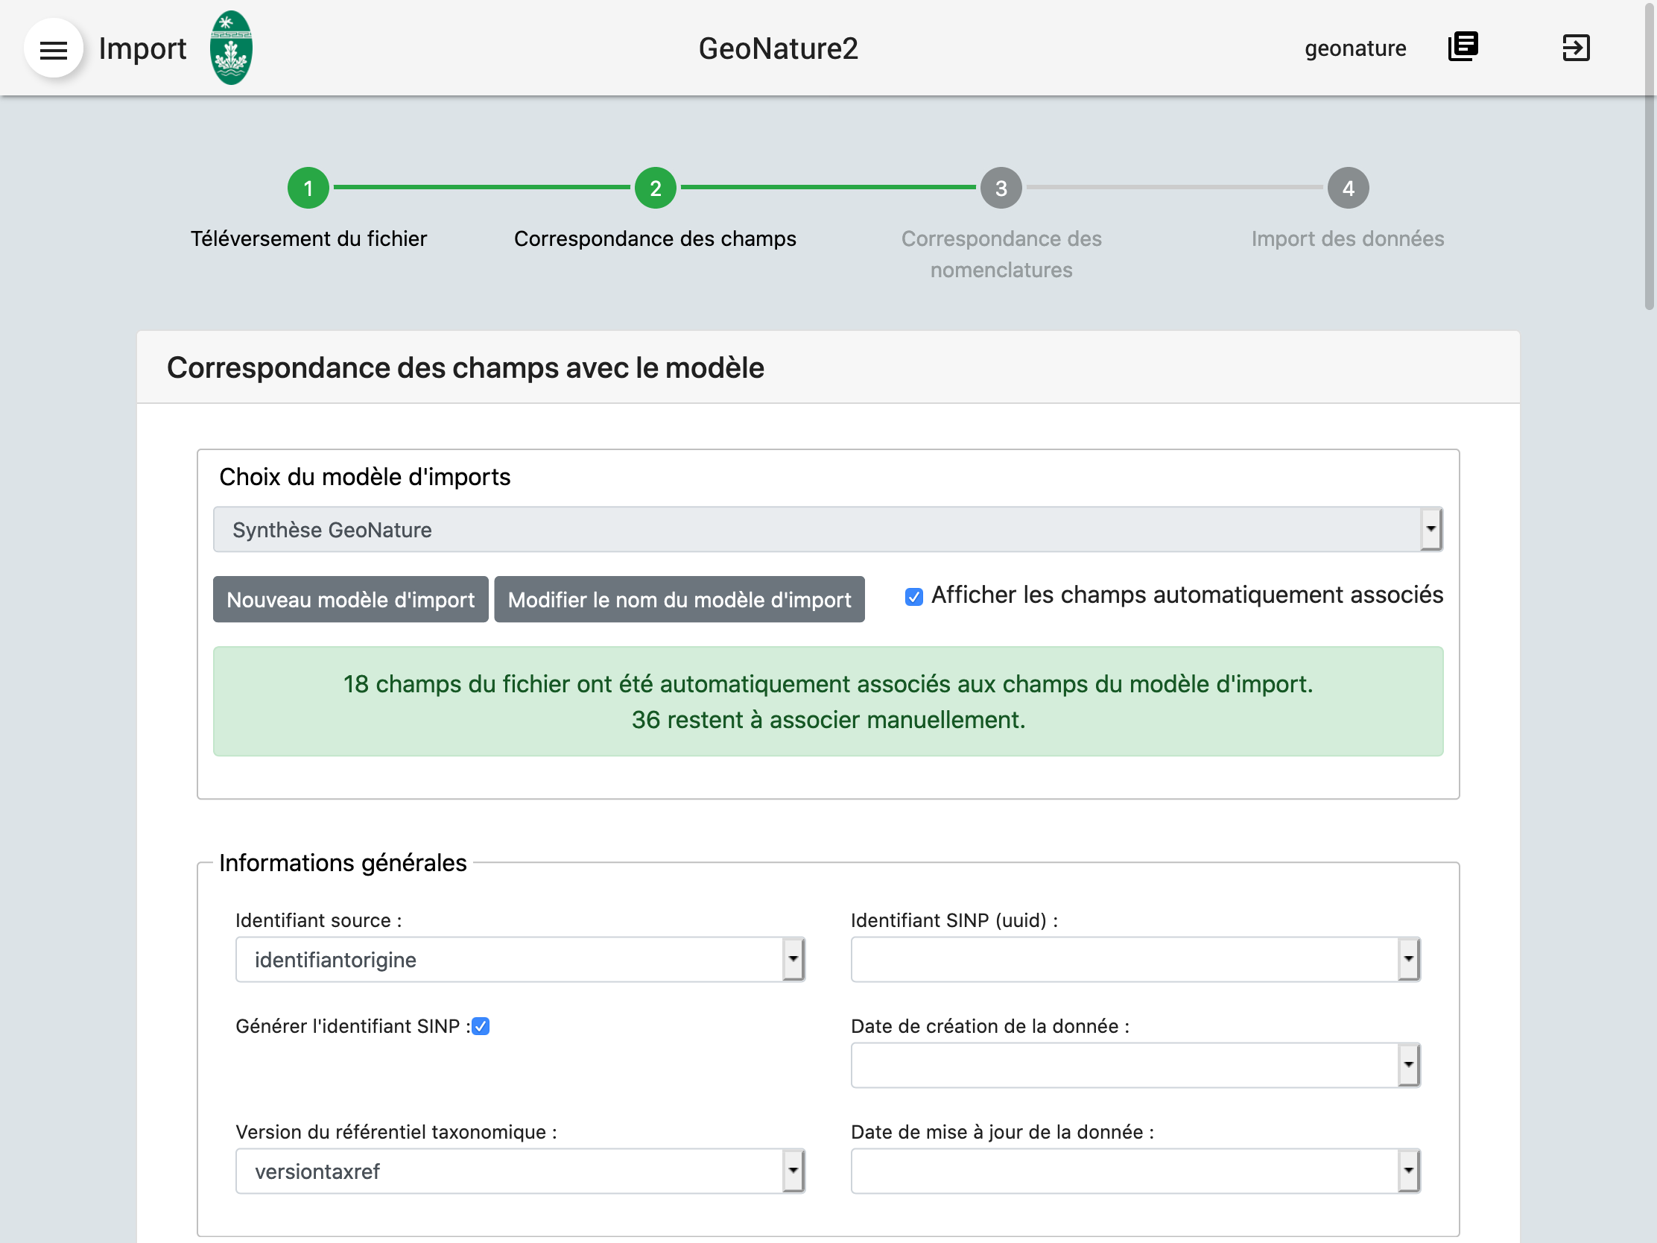Click Nouveau modèle d'import button
This screenshot has width=1657, height=1243.
point(351,599)
